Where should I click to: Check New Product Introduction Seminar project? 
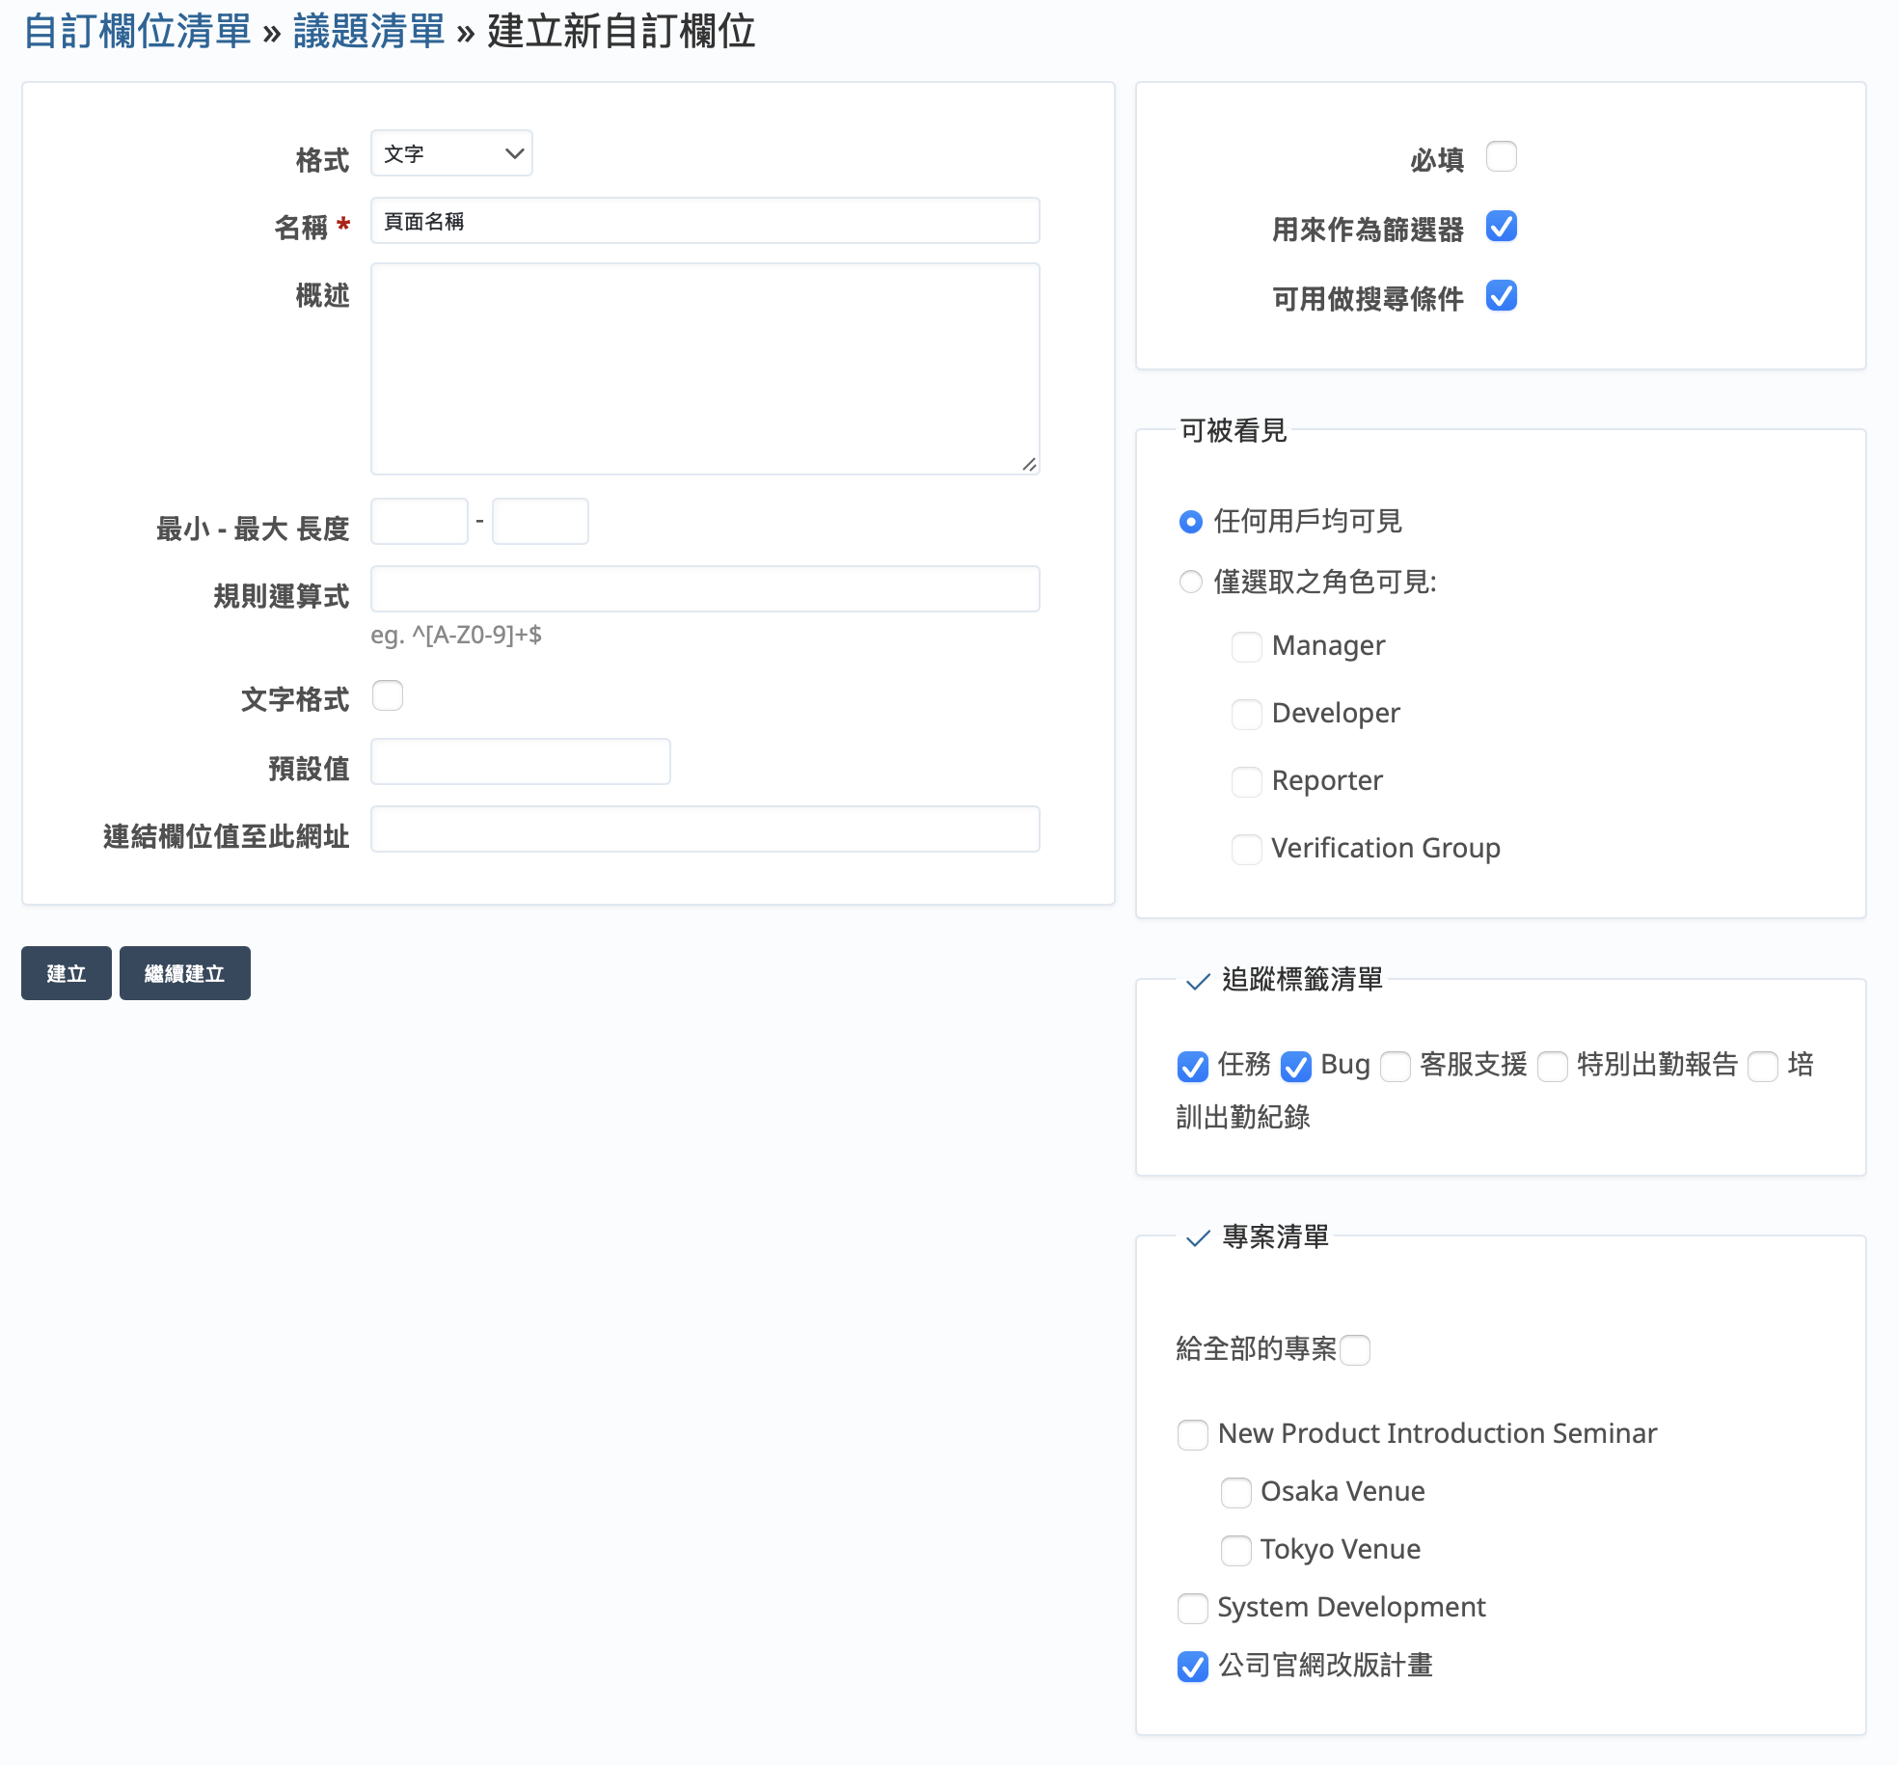point(1193,1435)
